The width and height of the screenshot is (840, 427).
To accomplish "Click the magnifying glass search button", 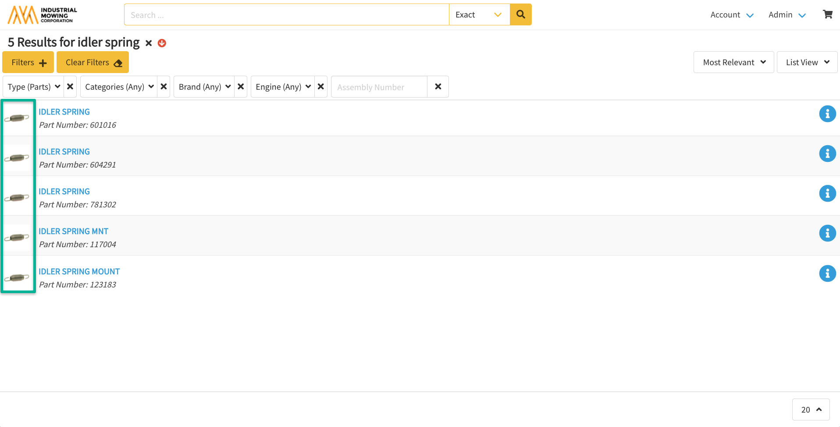I will pyautogui.click(x=520, y=14).
